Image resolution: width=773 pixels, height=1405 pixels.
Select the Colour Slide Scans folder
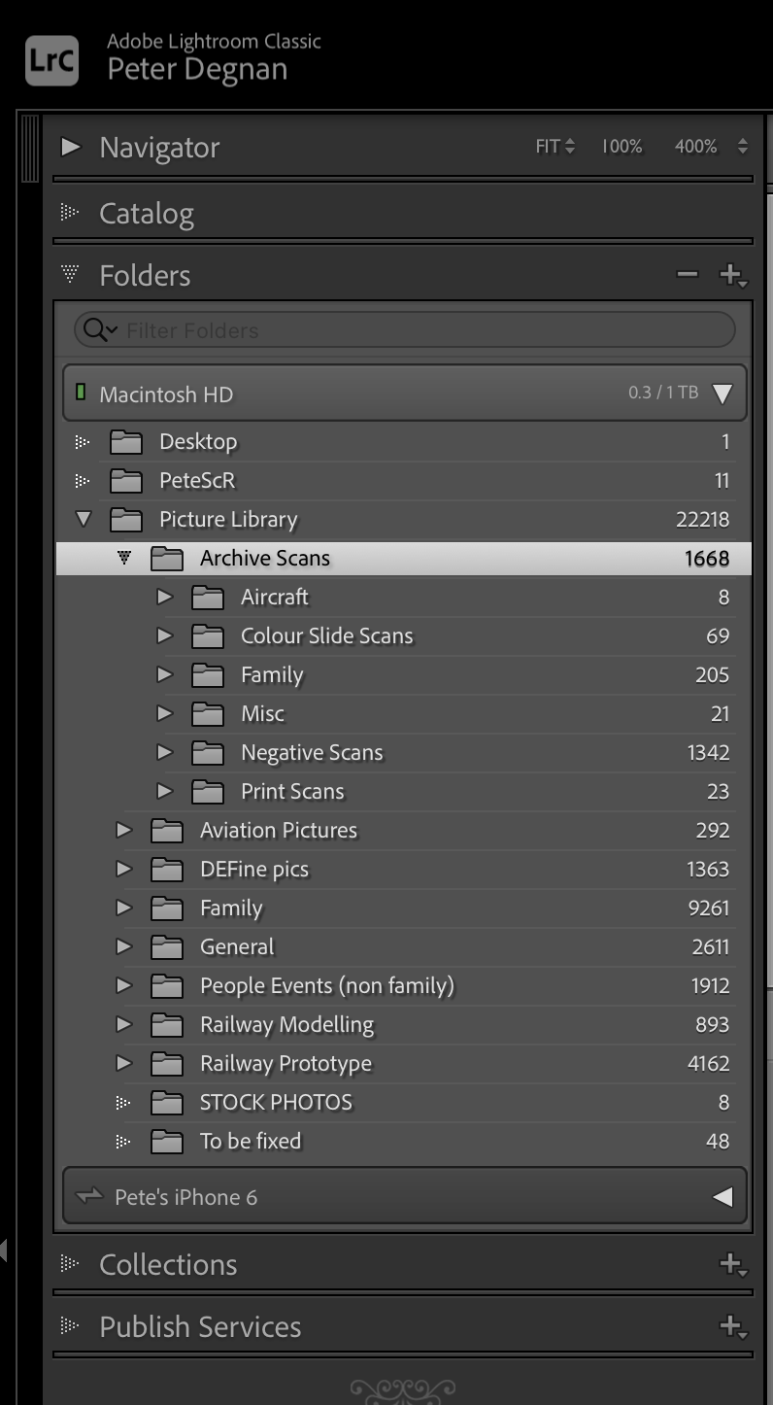[x=327, y=635]
